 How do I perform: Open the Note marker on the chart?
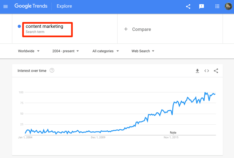click(173, 132)
